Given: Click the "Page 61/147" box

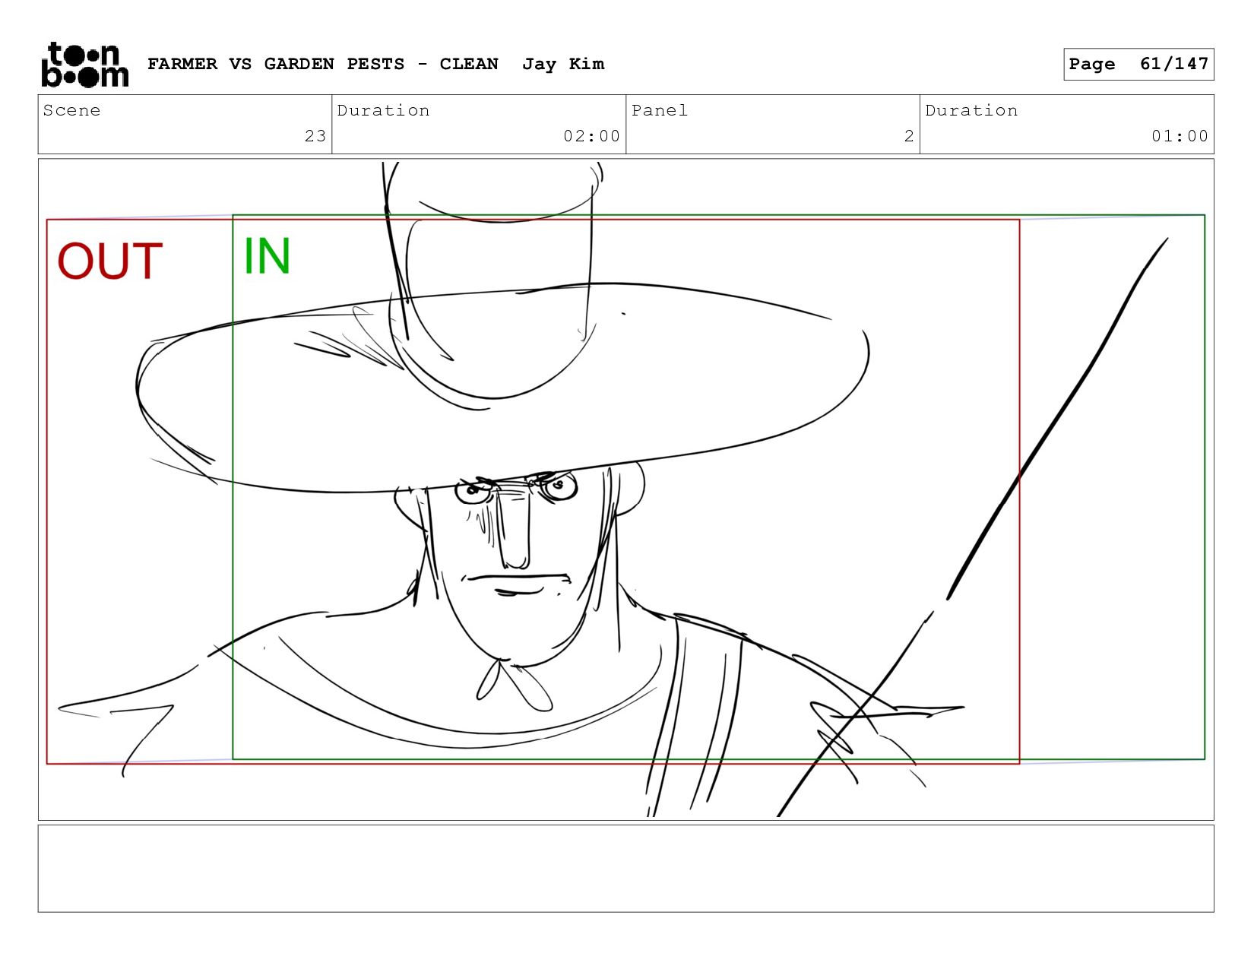Looking at the screenshot, I should point(1138,64).
